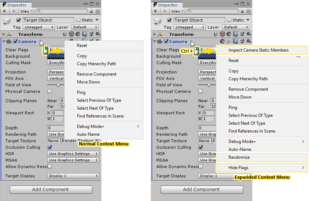Click the cube icon on the left Transform header
Image resolution: width=309 pixels, height=201 pixels.
pos(72,34)
